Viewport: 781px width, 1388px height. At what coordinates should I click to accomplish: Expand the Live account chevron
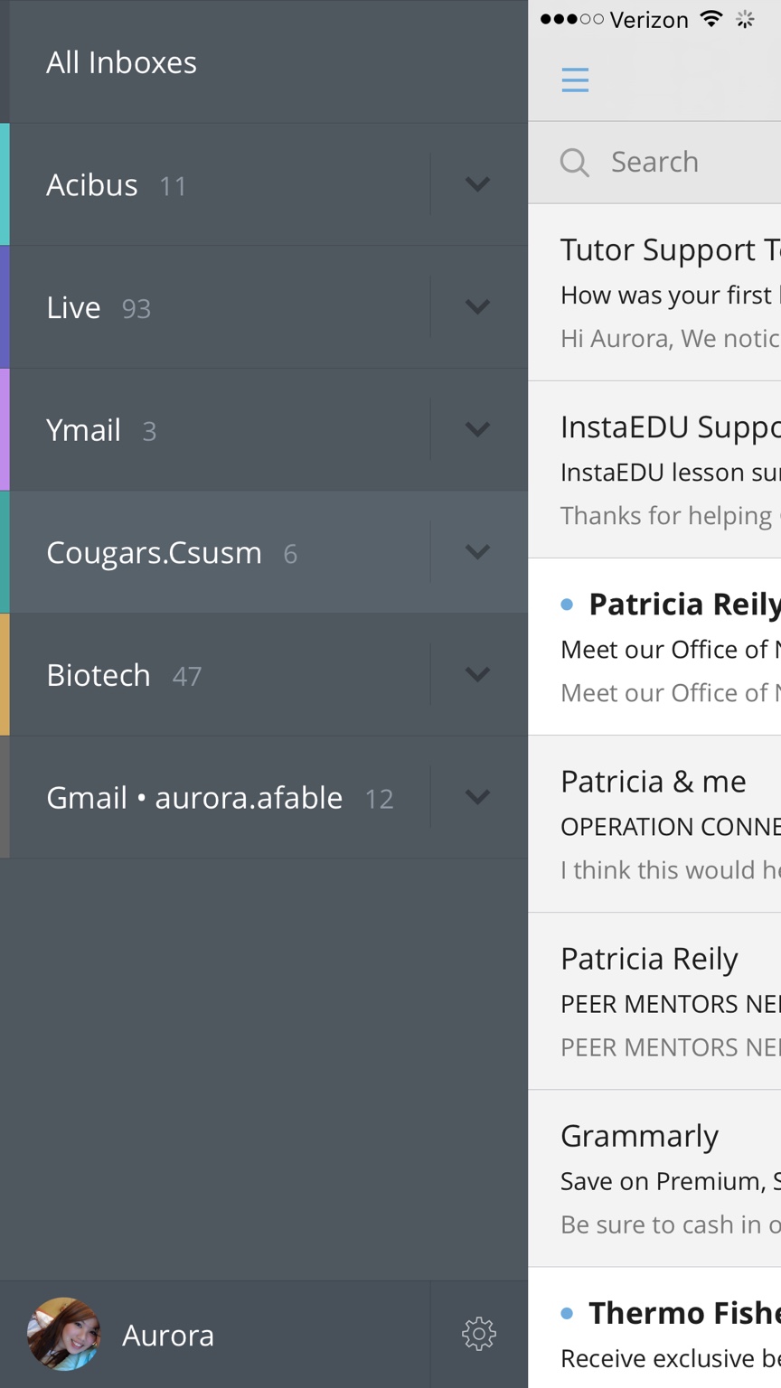(x=477, y=307)
